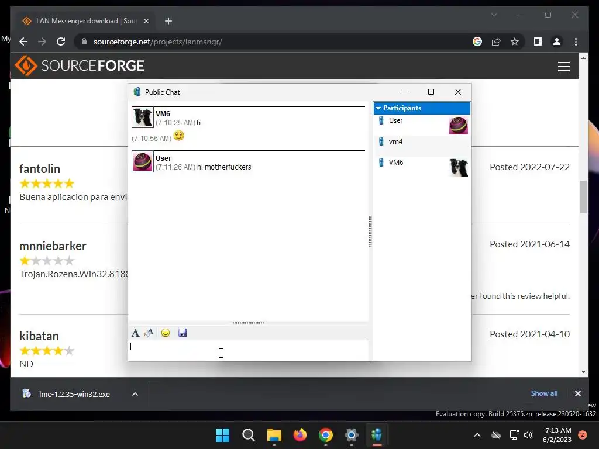
Task: Click the smiley emoticon in VM6's message
Action: click(x=179, y=136)
